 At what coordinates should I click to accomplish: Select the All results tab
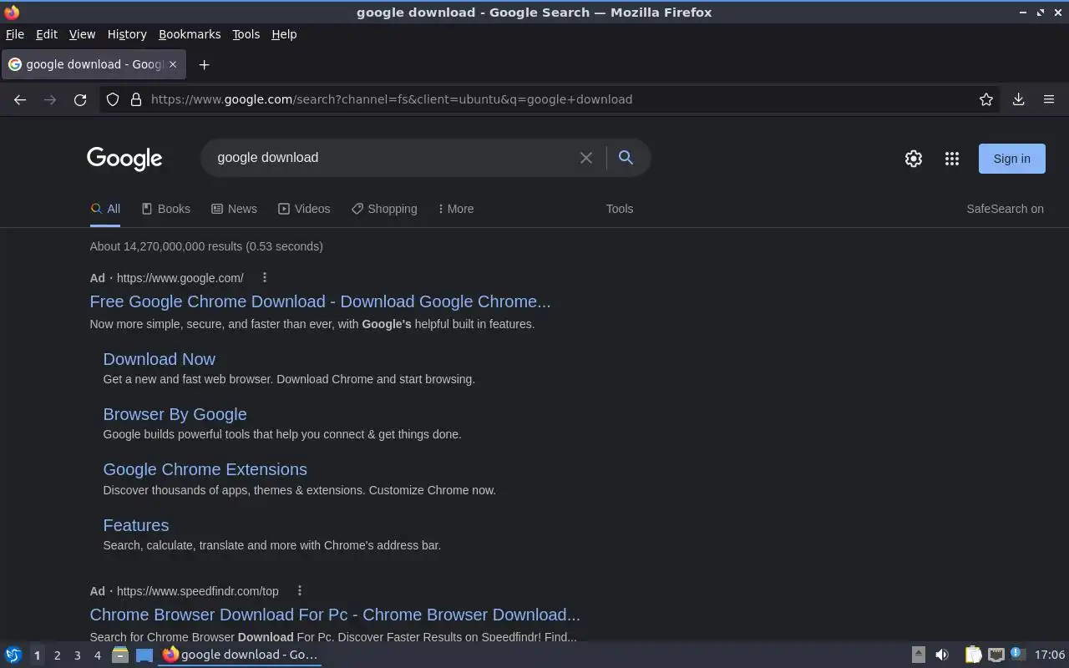pos(105,209)
